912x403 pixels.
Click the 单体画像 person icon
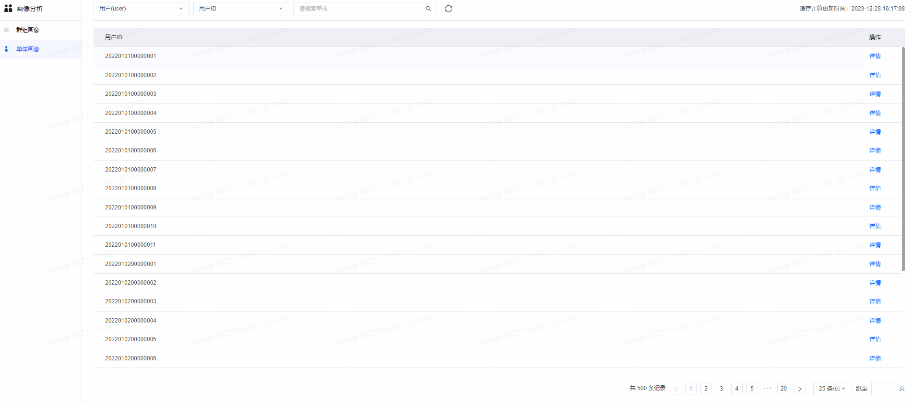point(6,49)
